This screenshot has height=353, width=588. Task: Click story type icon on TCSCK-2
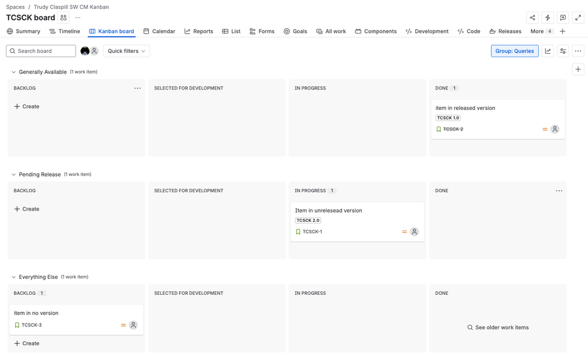pyautogui.click(x=438, y=129)
